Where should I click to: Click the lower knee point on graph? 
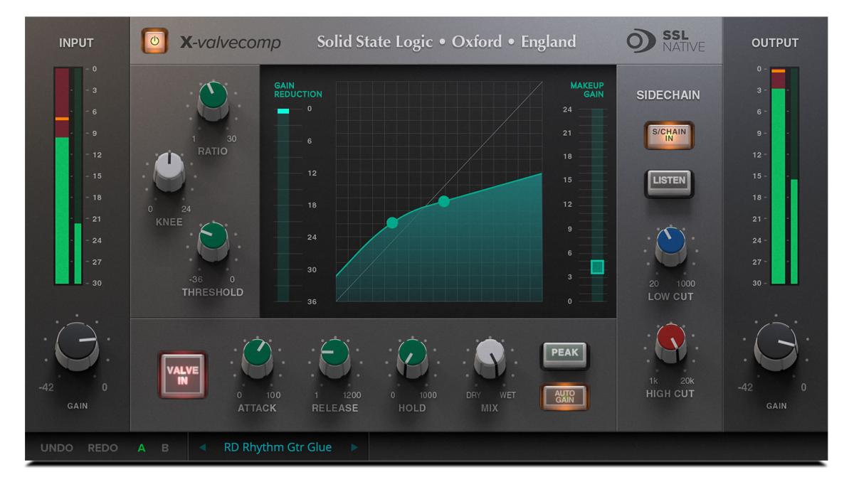[x=392, y=223]
